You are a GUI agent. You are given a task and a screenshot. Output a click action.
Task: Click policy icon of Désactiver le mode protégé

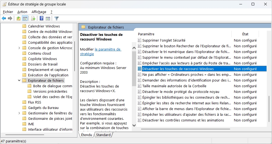pos(139,92)
